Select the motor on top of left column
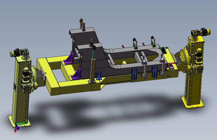The image size is (217, 140). click(x=19, y=53)
